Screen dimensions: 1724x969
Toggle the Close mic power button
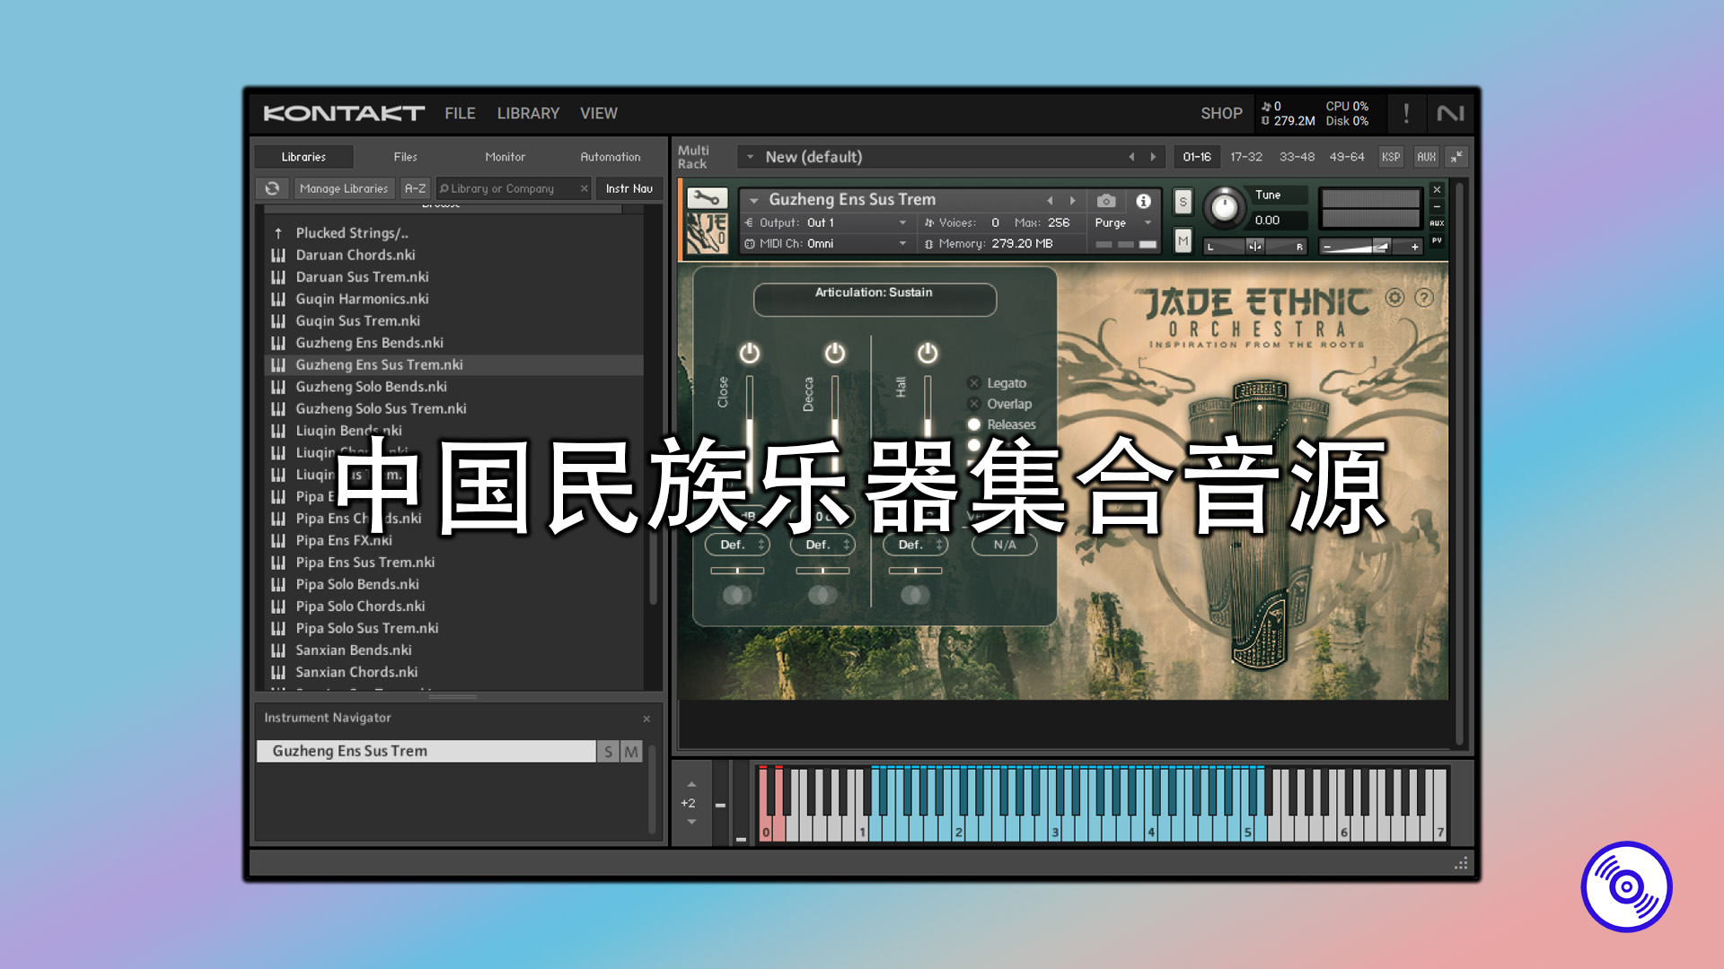click(x=749, y=353)
